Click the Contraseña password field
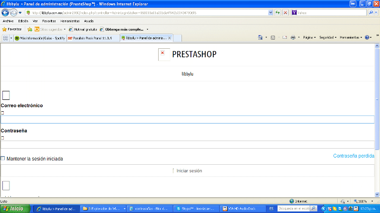This screenshot has width=380, height=213. coord(188,145)
